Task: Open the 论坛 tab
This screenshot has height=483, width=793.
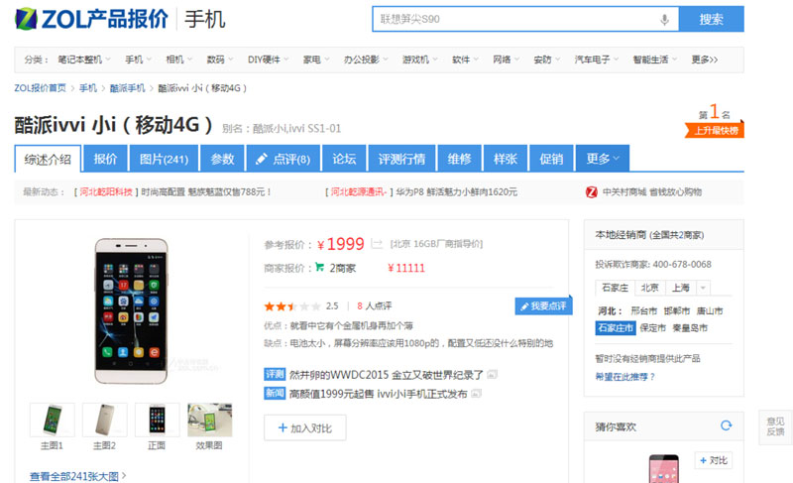Action: (x=344, y=159)
